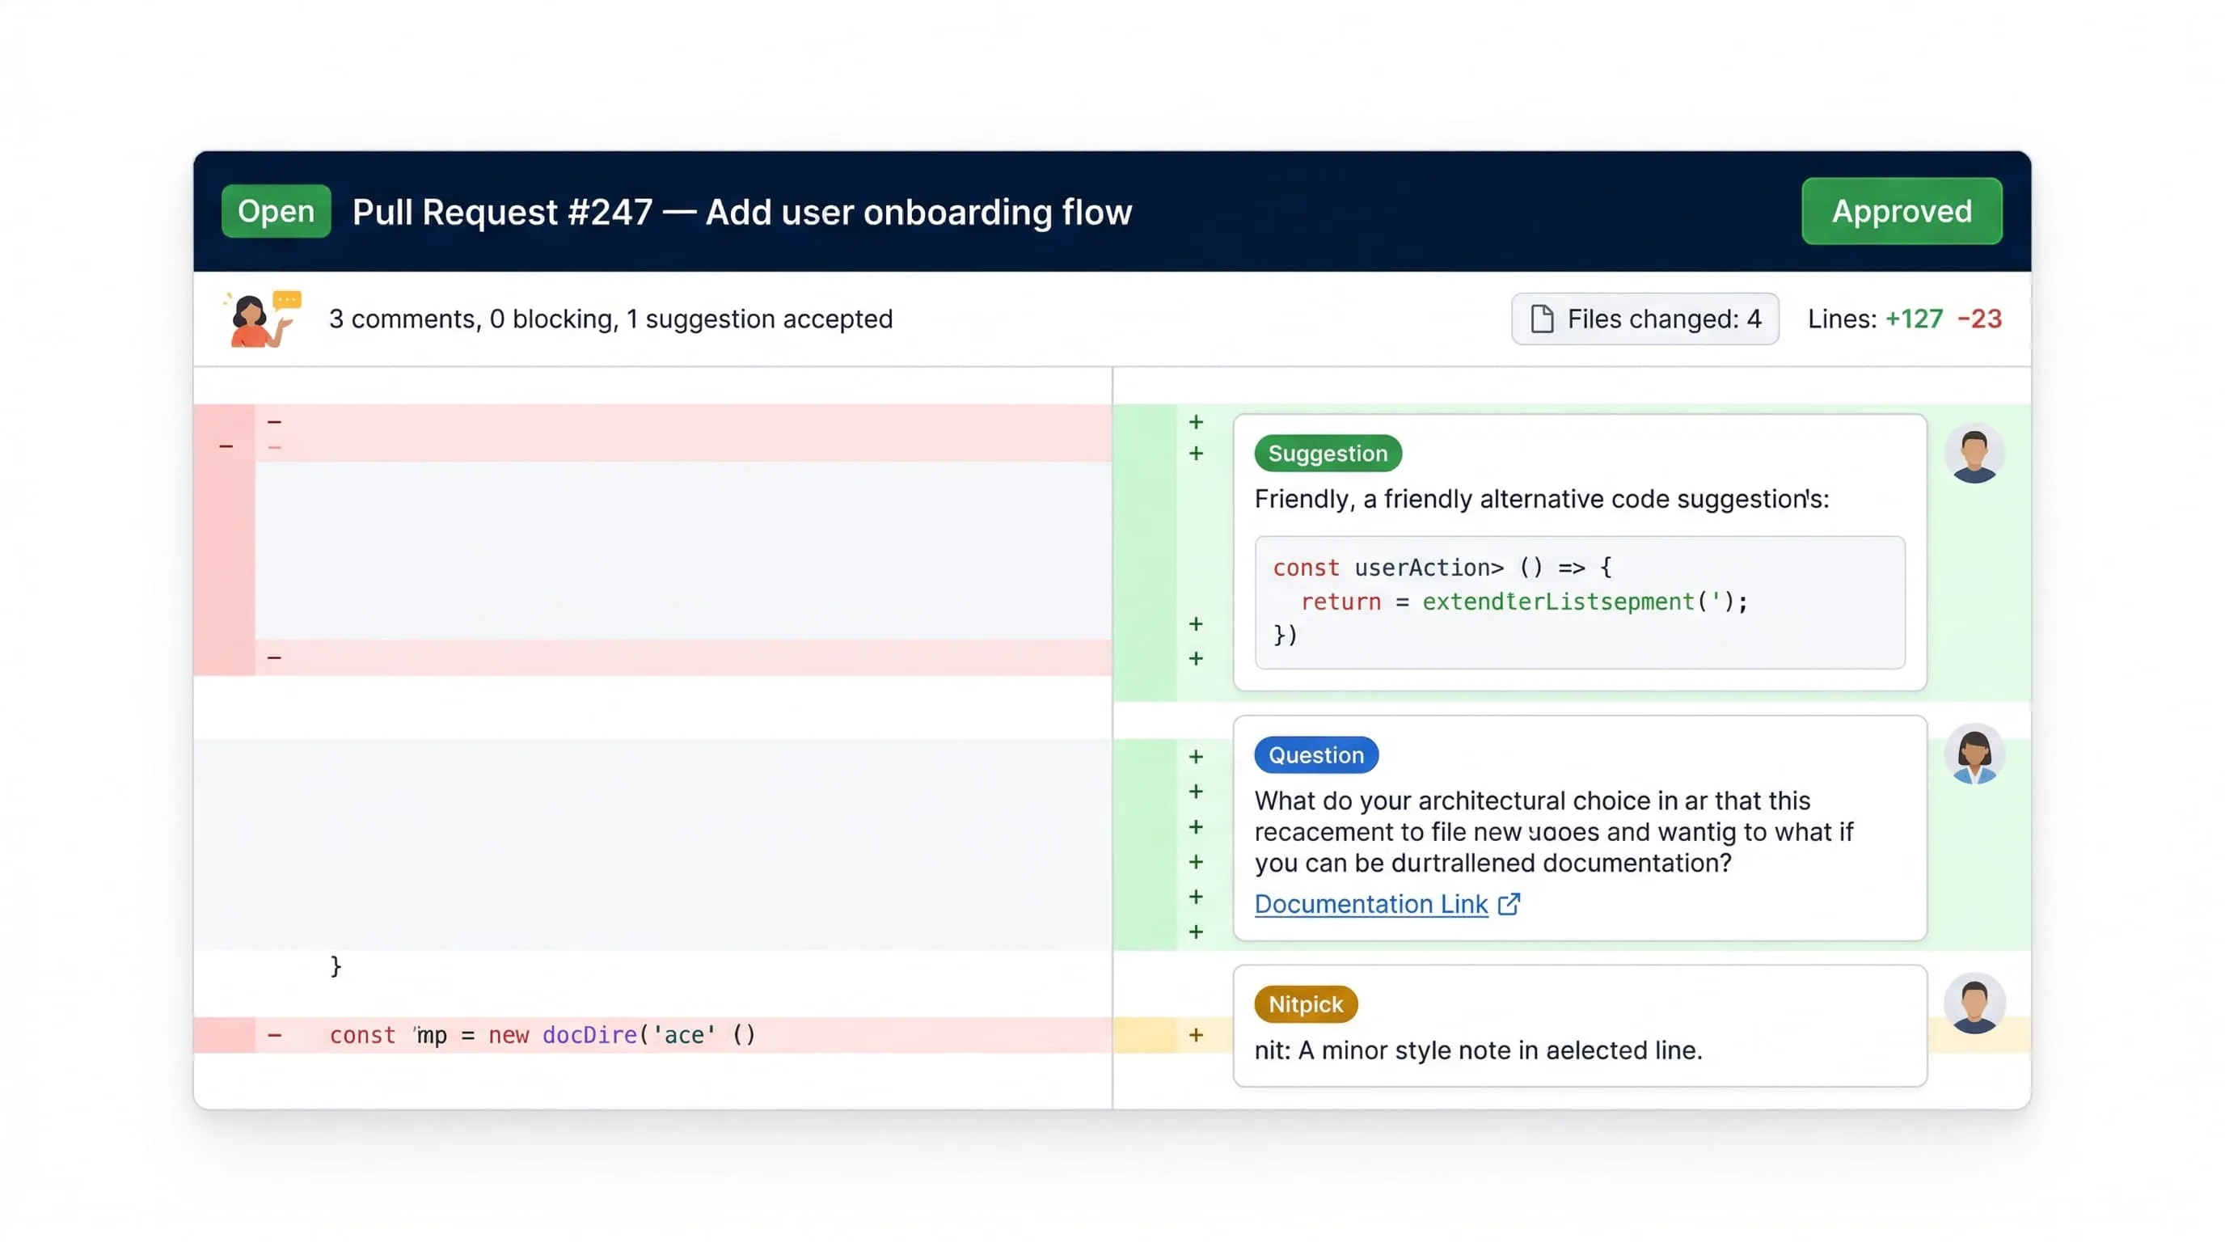Click the plus marker on the Nitpick line
This screenshot has height=1242, width=2225.
tap(1196, 1035)
